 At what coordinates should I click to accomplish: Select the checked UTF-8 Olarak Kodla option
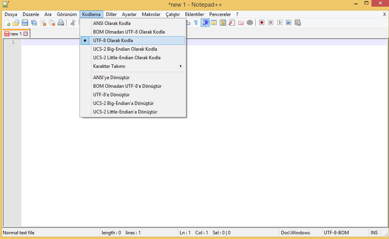pos(133,41)
